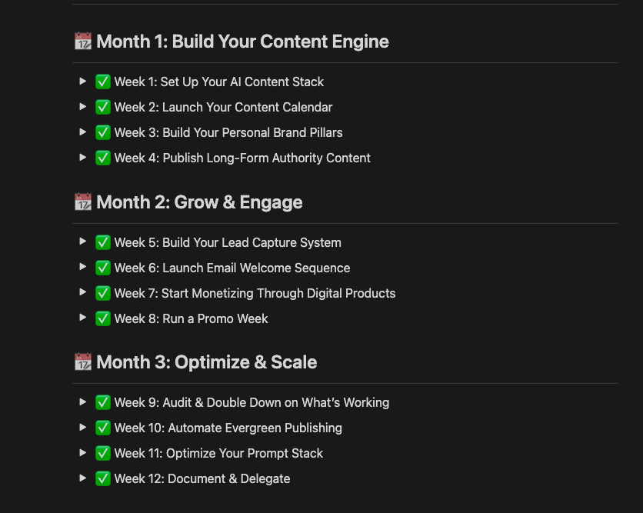Click the green checkmark icon for Week 9
643x513 pixels.
tap(103, 402)
